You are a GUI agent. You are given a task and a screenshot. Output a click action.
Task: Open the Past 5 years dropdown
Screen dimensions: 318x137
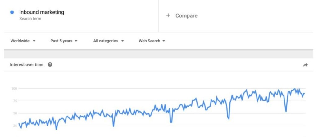[64, 41]
